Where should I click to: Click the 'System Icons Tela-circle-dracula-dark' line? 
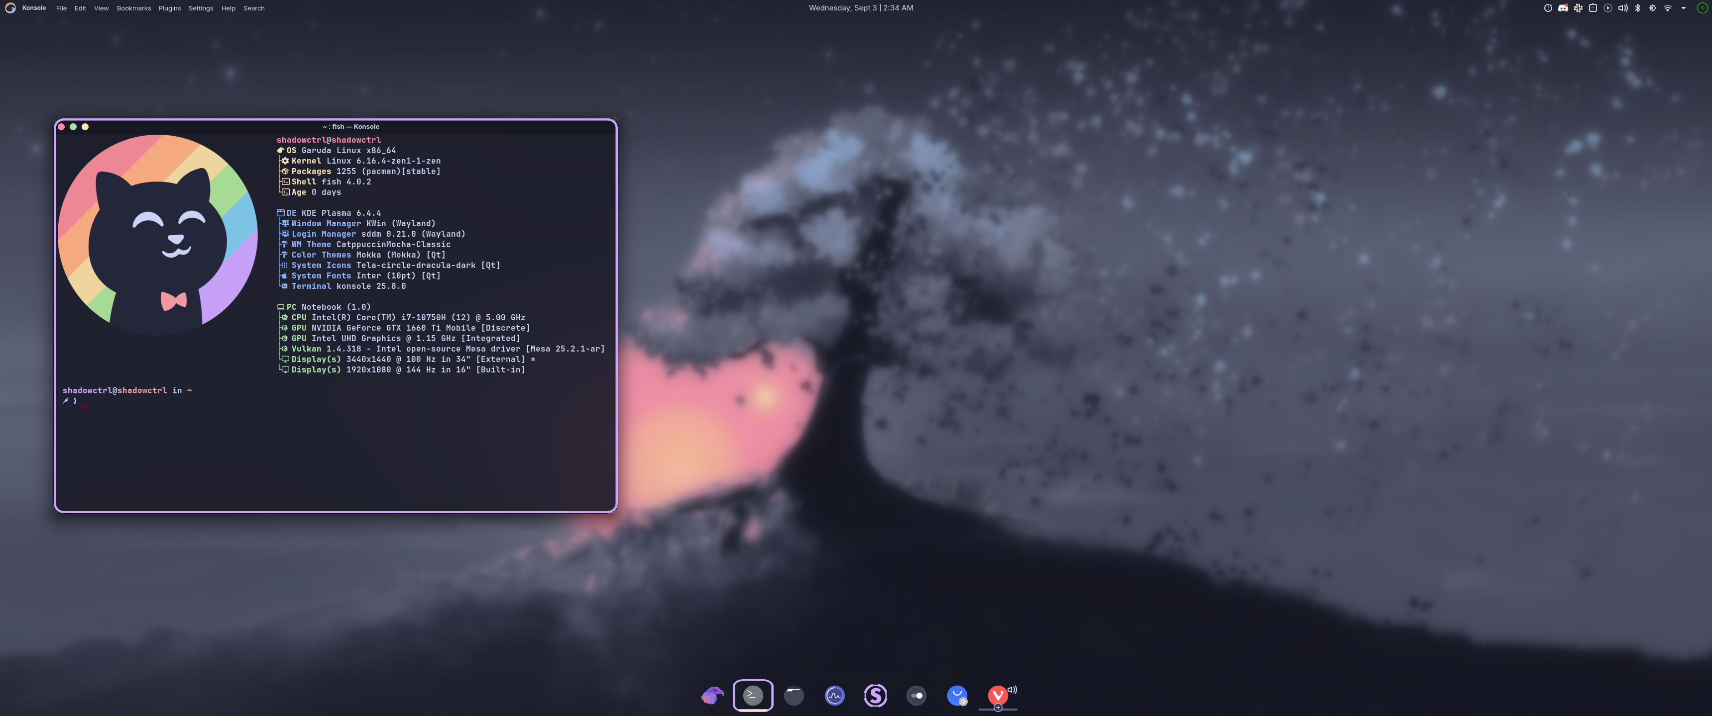[390, 266]
